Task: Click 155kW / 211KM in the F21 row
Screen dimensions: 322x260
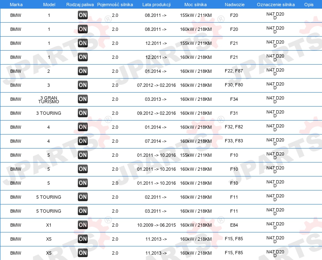Action: tap(196, 43)
